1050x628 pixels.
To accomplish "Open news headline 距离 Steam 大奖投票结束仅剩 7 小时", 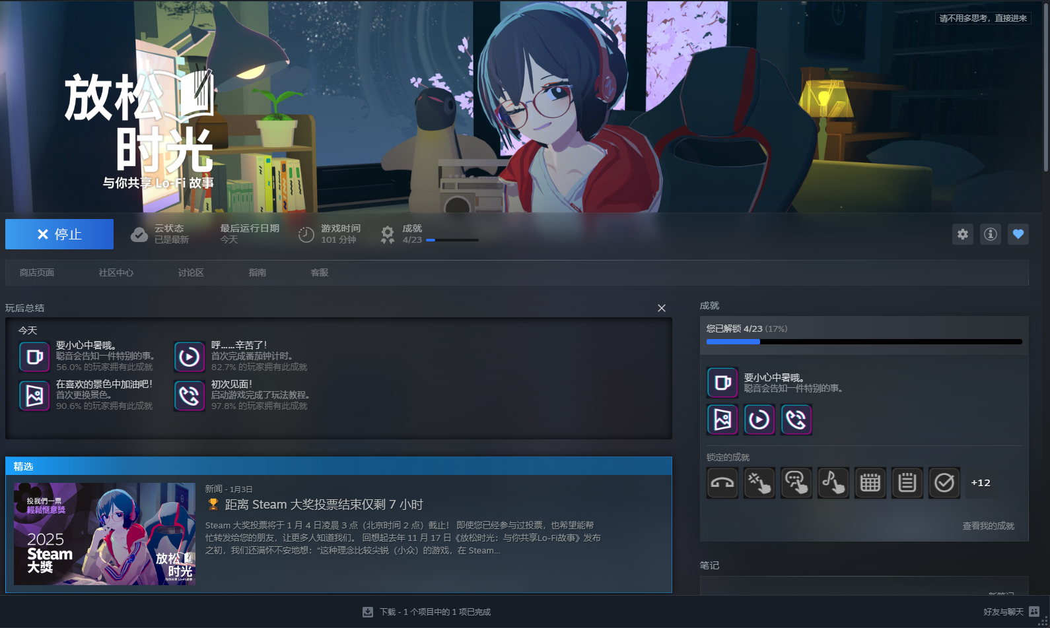I will click(x=324, y=505).
